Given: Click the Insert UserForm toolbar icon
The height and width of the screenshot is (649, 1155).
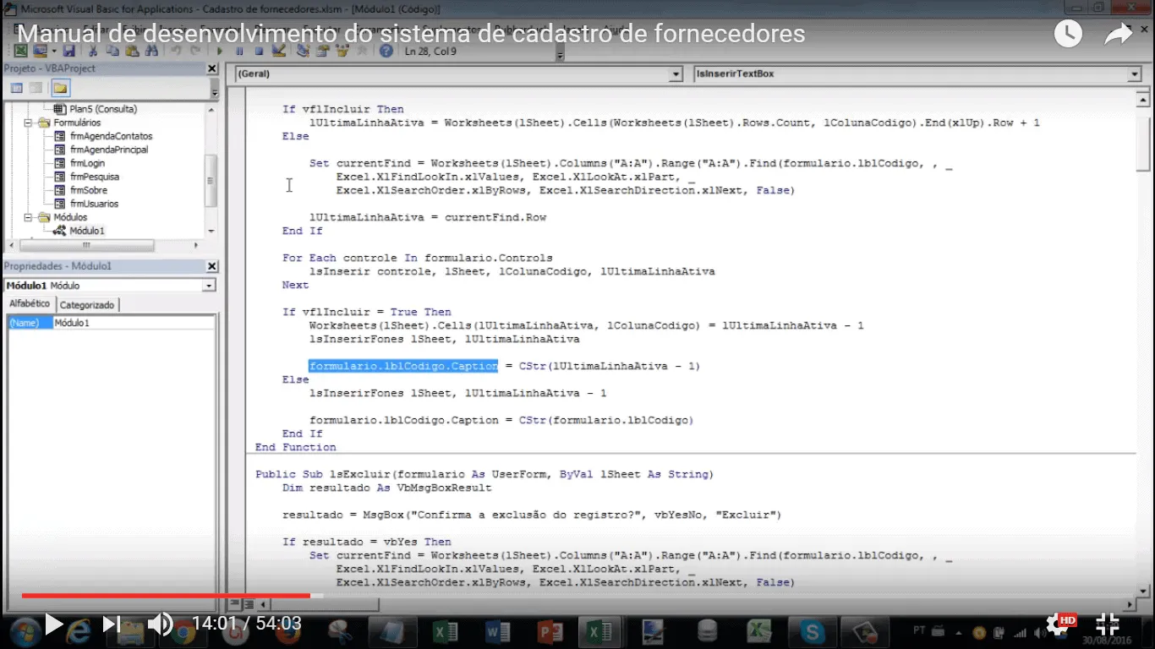Looking at the screenshot, I should (x=39, y=52).
